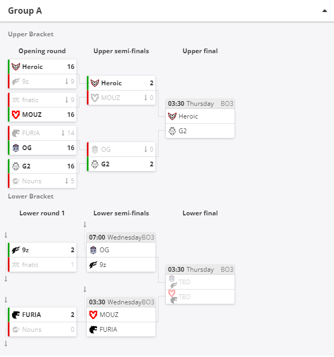Open the 03:30 Wednesday MOUZ vs FURIA match
The image size is (334, 357).
(x=121, y=317)
